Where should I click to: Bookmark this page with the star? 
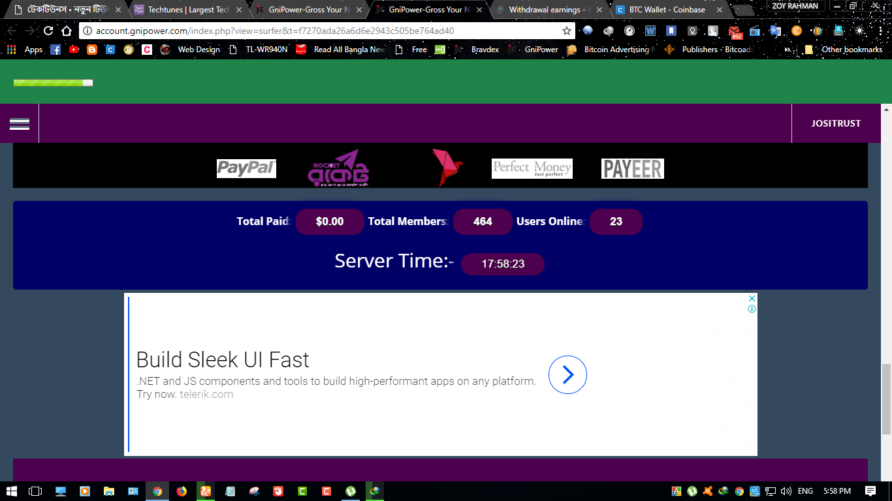[x=567, y=31]
